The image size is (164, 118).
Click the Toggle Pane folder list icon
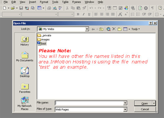(39, 8)
